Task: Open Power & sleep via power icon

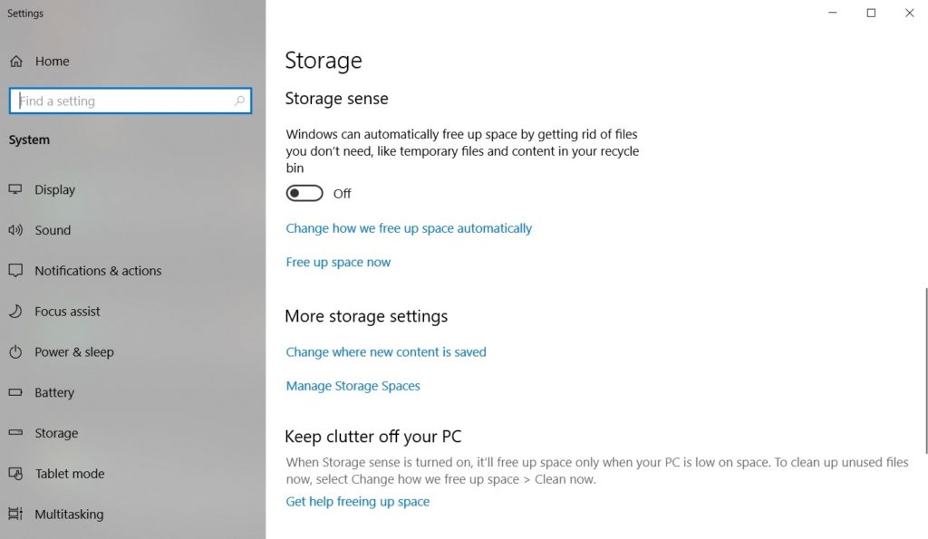Action: (15, 351)
